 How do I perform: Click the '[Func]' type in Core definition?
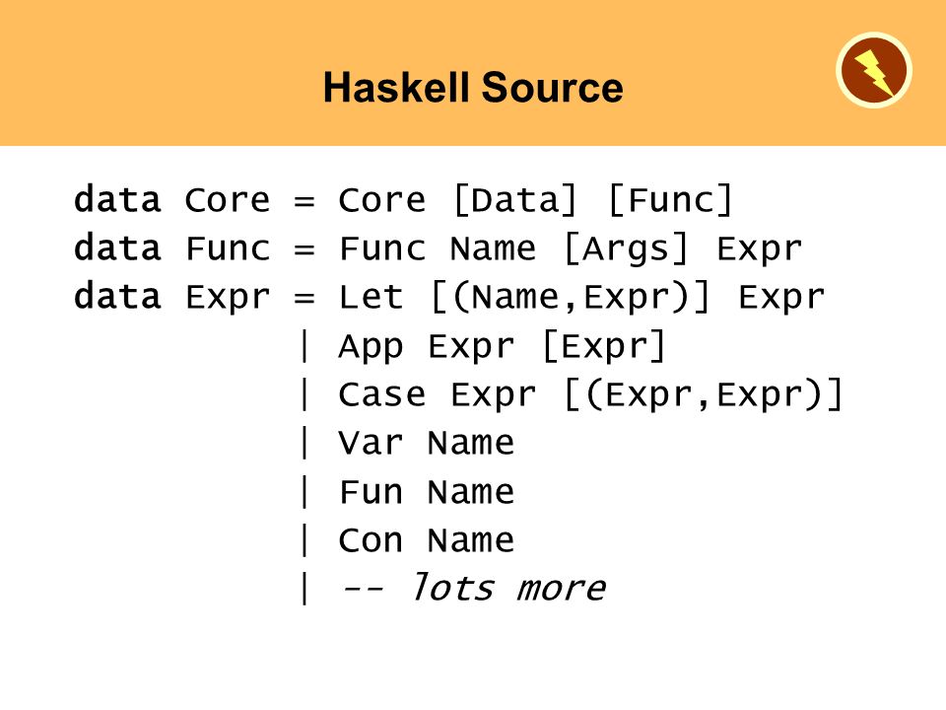coord(670,200)
